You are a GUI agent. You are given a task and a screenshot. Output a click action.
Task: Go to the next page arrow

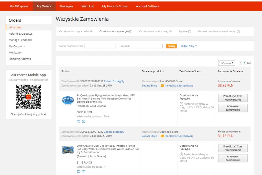click(x=244, y=63)
